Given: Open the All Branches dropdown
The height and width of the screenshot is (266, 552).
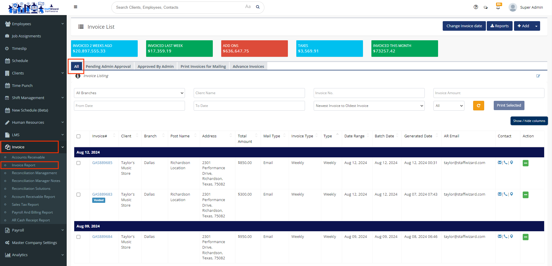Looking at the screenshot, I should pos(129,93).
